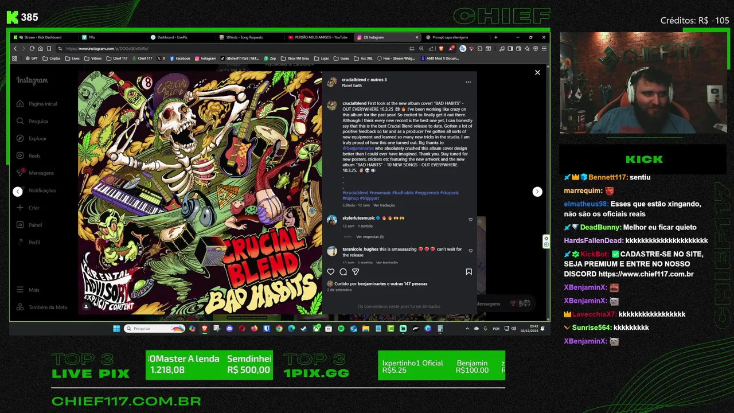Like the Instagram post with heart icon
Screen dimensions: 734x413
[331, 272]
